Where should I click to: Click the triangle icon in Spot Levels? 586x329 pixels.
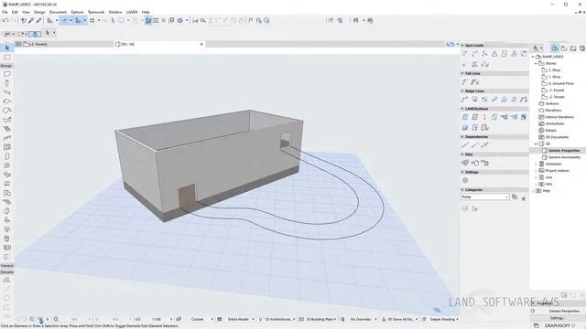[494, 54]
